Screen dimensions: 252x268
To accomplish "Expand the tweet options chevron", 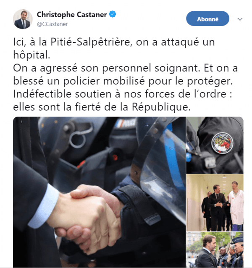I will [240, 19].
